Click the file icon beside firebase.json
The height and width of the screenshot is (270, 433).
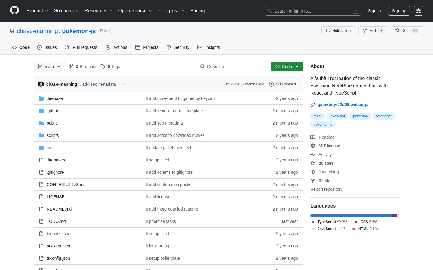tap(41, 234)
